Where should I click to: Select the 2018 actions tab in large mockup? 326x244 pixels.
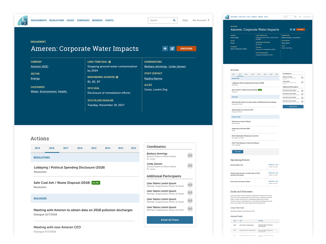pos(52,148)
